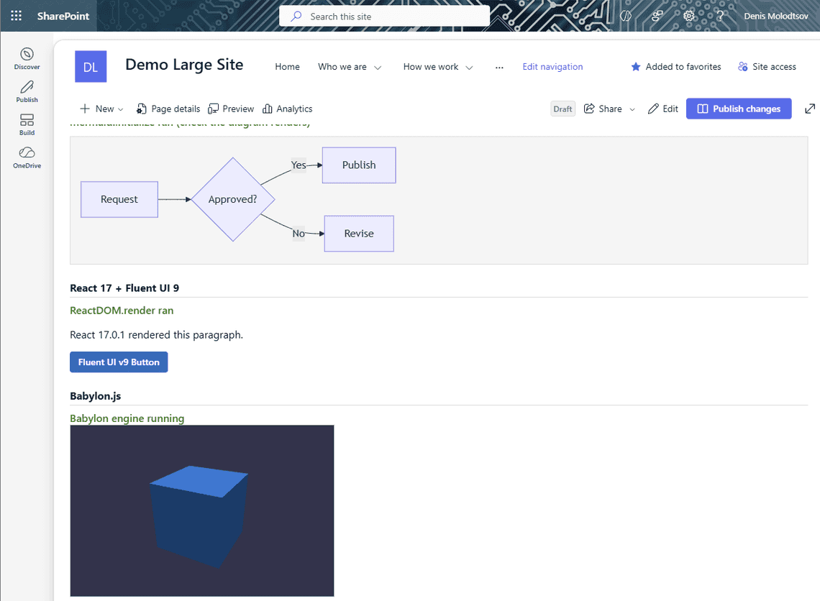Expand the How we work chevron

pos(469,68)
